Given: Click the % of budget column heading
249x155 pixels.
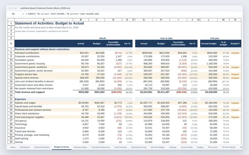Looking at the screenshot, I should pyautogui.click(x=223, y=43).
